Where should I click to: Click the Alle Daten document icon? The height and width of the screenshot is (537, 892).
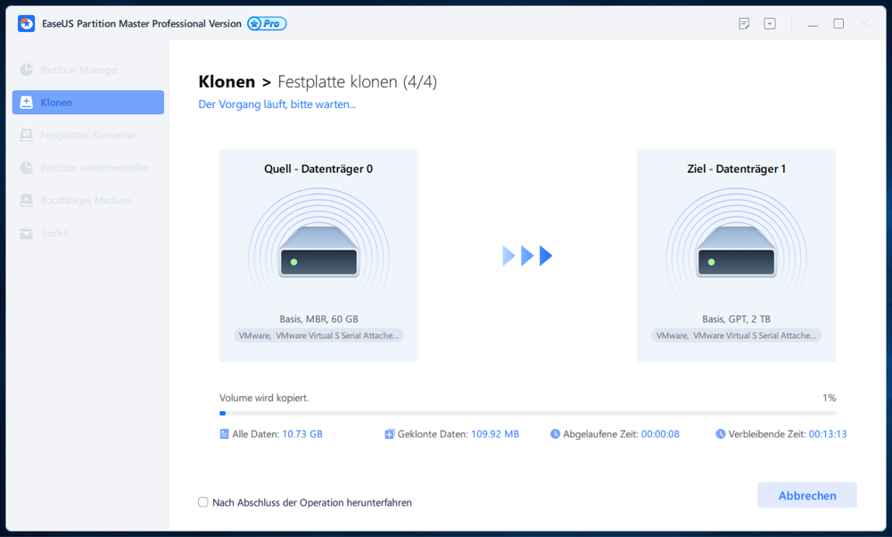click(224, 434)
